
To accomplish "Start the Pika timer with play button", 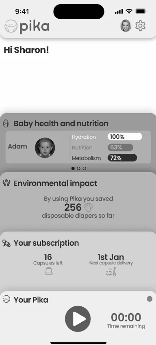I will (78, 319).
